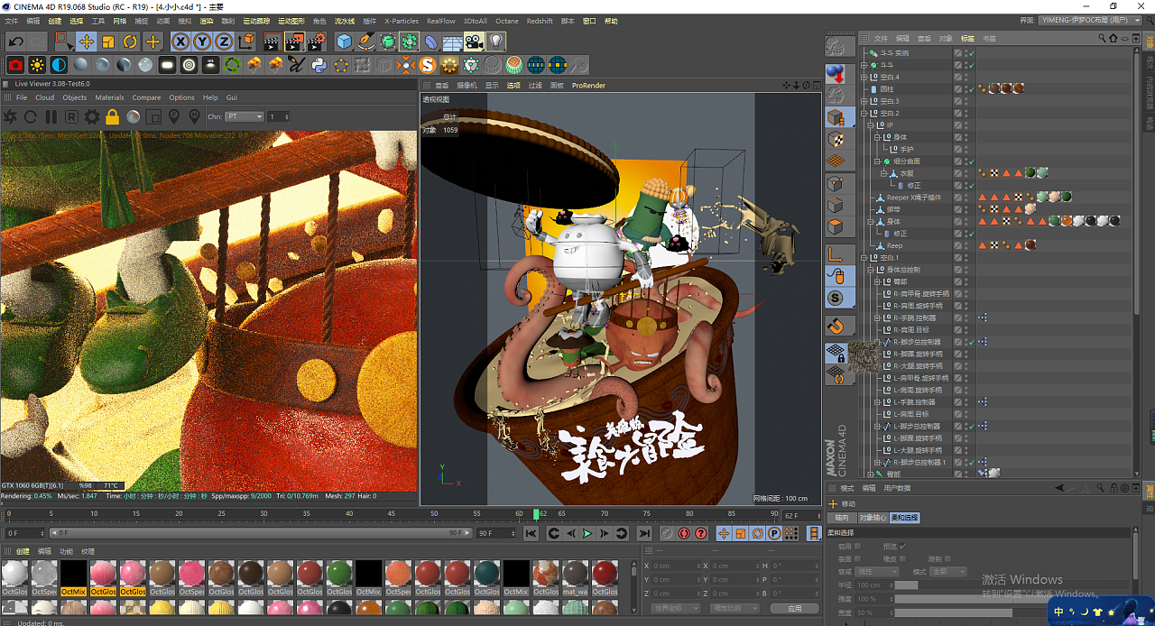Click the Octane sun daylight icon

click(37, 65)
